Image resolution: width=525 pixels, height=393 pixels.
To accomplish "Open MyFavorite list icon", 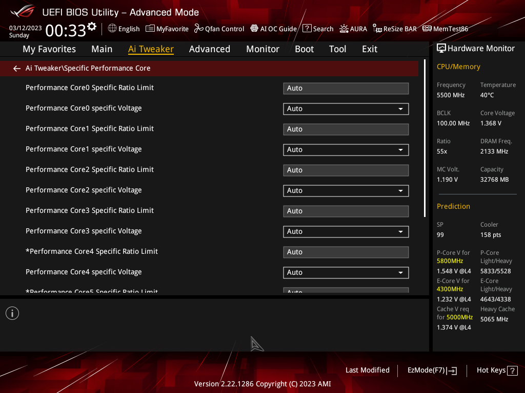I will point(150,29).
